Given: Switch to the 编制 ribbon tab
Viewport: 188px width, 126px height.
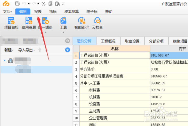Looking at the screenshot, I should (x=23, y=12).
